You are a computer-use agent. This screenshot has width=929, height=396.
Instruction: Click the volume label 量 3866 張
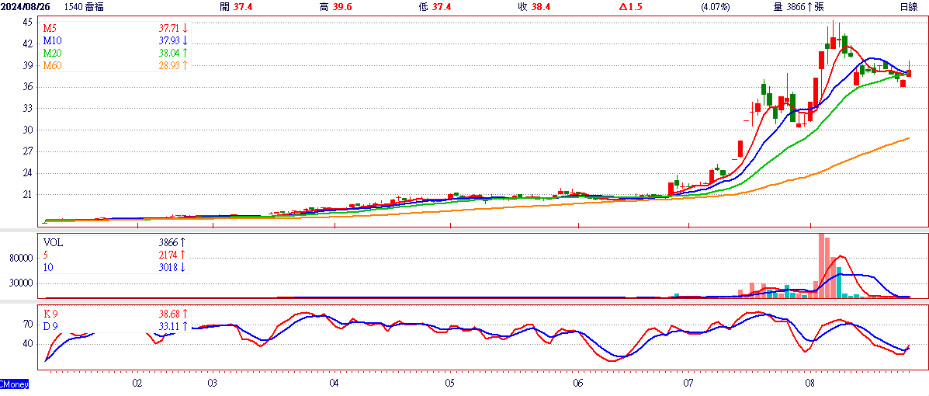pos(799,7)
